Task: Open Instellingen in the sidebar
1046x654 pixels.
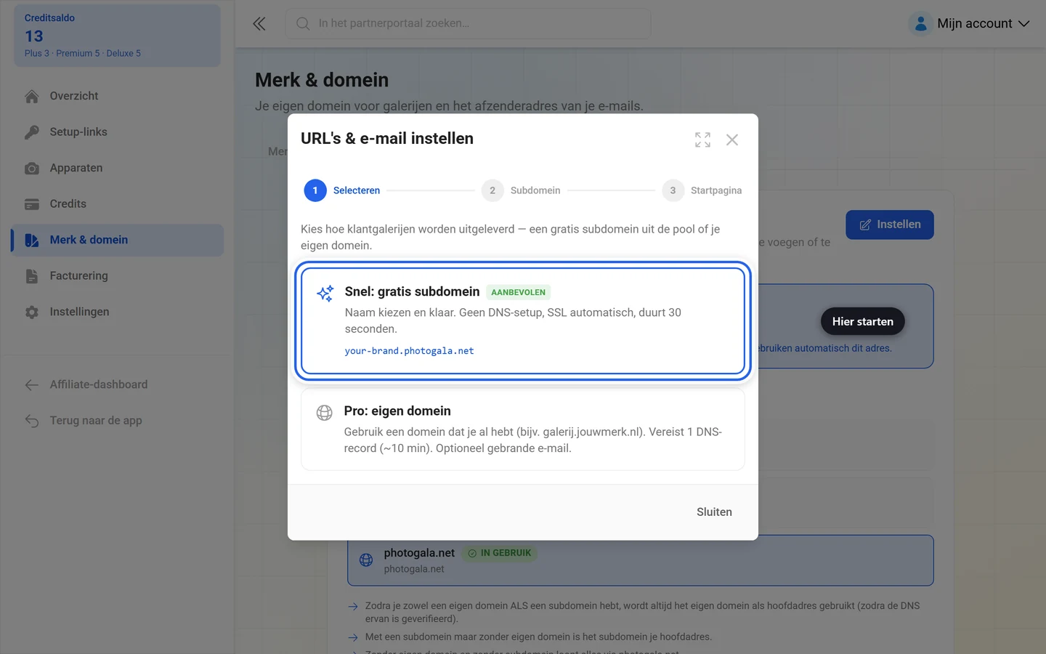Action: coord(118,312)
